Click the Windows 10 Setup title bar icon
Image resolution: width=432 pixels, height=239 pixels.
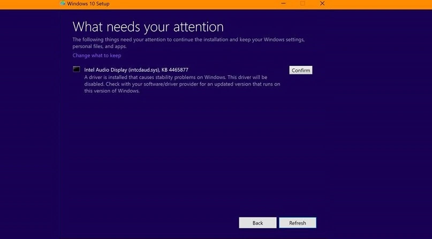63,4
